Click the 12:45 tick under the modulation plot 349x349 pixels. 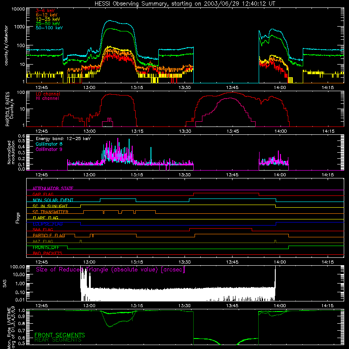[41, 175]
